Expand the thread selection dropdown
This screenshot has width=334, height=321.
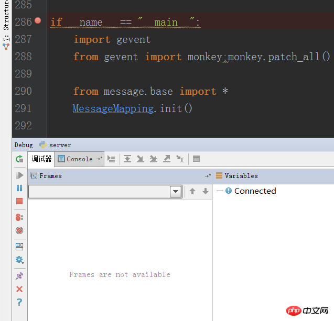(x=176, y=192)
